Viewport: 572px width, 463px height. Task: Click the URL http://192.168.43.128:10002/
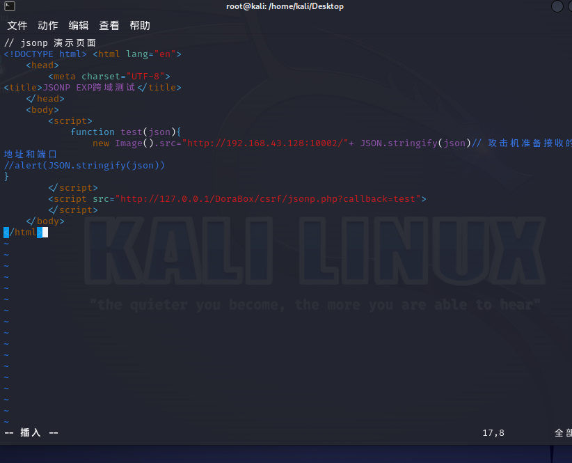pos(265,143)
